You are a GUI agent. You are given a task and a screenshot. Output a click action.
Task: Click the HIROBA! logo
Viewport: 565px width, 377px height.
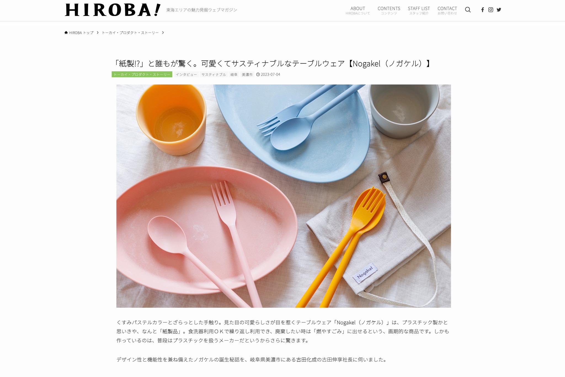113,10
